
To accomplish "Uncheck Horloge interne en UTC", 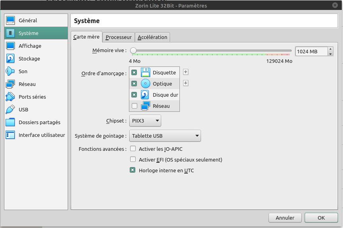I will pyautogui.click(x=133, y=170).
